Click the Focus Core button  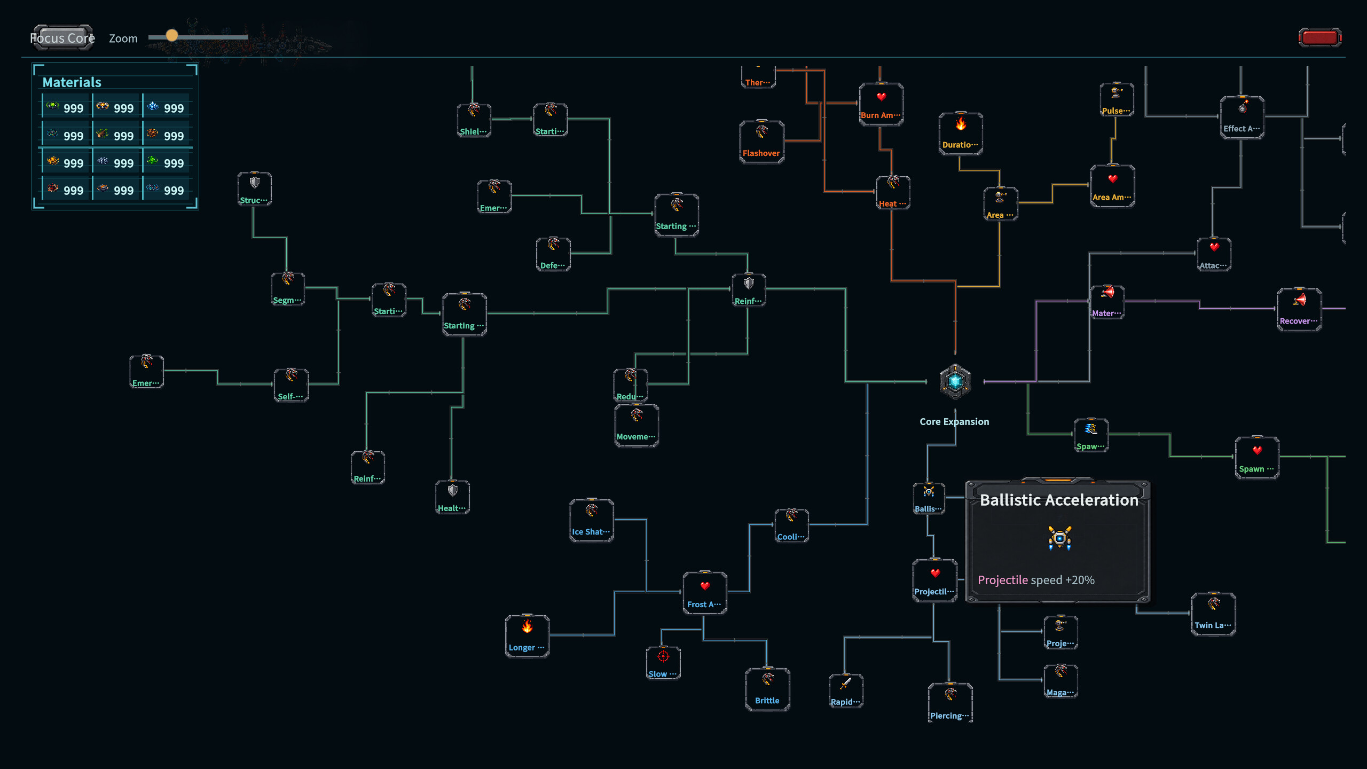[x=63, y=38]
